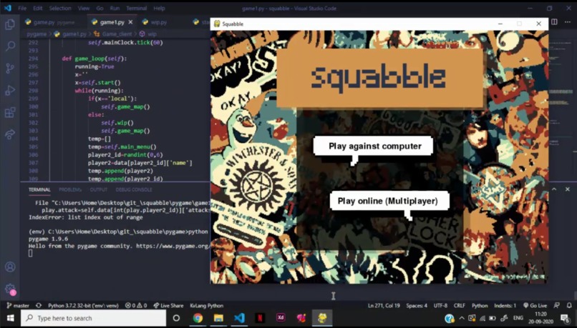Open the Windows Action Center notifications icon
The width and height of the screenshot is (577, 328).
565,318
